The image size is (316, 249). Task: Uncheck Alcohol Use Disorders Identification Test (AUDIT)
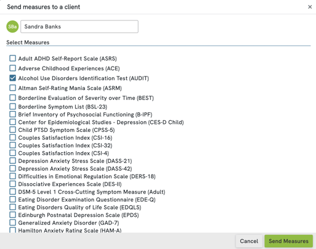coord(12,78)
